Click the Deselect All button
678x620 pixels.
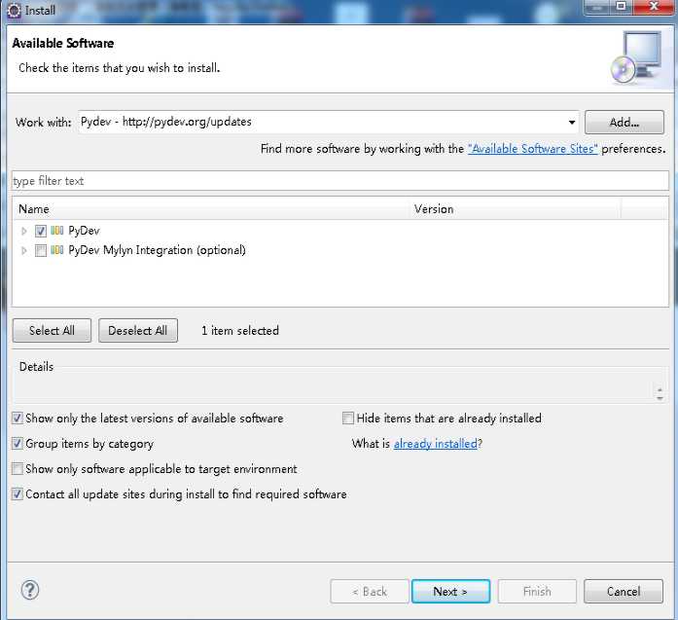(x=138, y=331)
